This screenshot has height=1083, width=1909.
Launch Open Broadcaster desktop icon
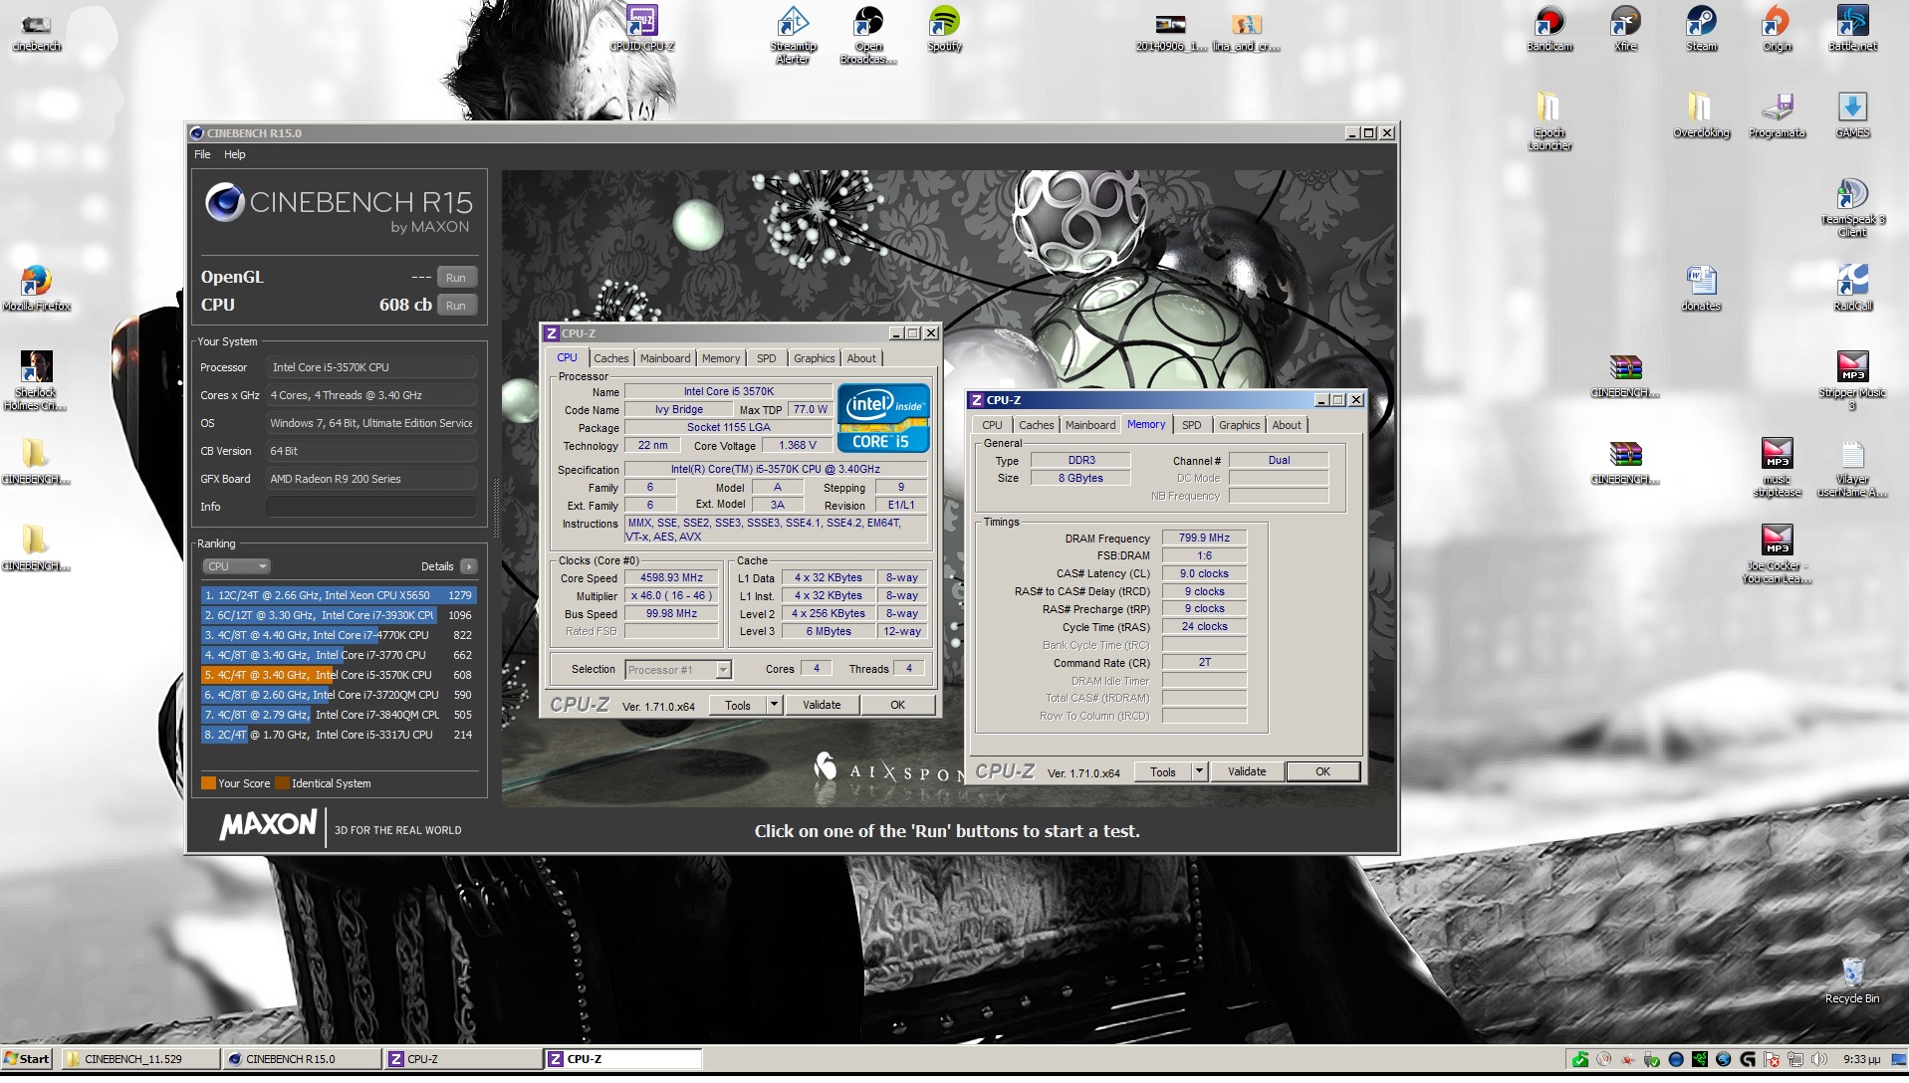click(868, 36)
